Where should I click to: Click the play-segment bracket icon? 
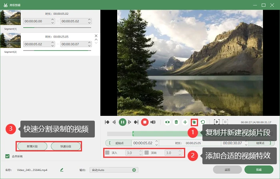coord(217,122)
